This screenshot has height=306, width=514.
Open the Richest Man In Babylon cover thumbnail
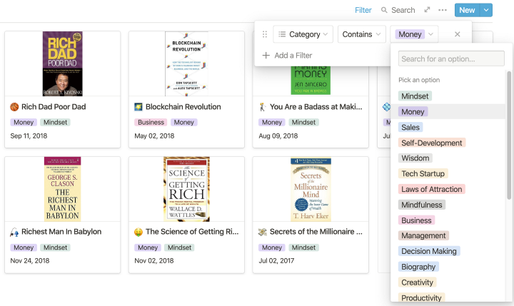[x=63, y=189]
